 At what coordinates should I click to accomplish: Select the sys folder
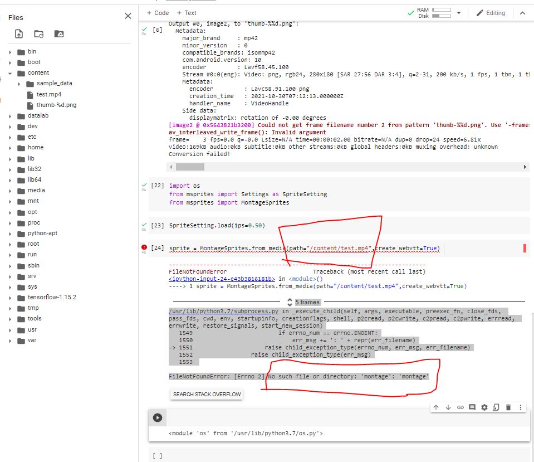point(32,286)
